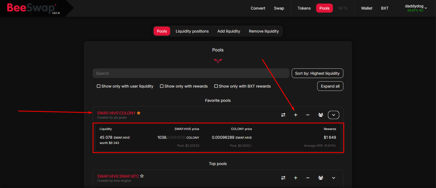Focus the pool Search field
Viewport: 436px width, 188px height.
coord(191,73)
